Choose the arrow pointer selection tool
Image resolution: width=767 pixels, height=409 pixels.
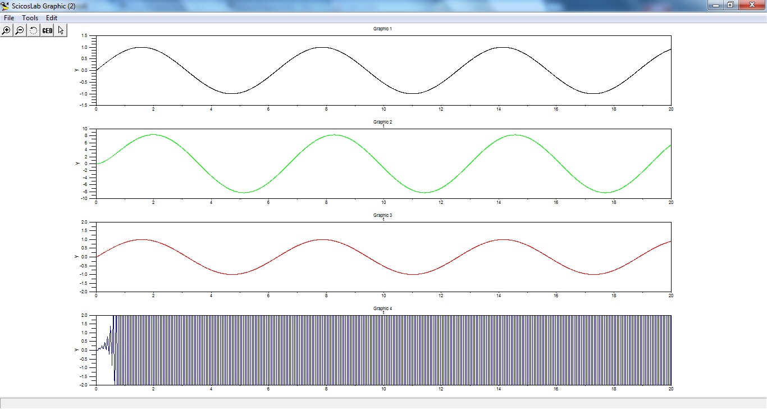(61, 30)
